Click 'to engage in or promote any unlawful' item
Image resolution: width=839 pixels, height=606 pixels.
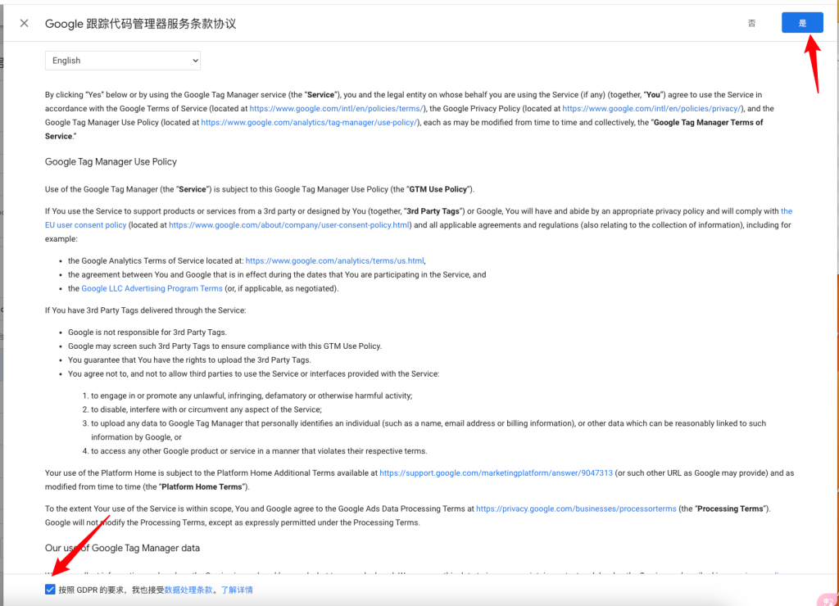[252, 396]
